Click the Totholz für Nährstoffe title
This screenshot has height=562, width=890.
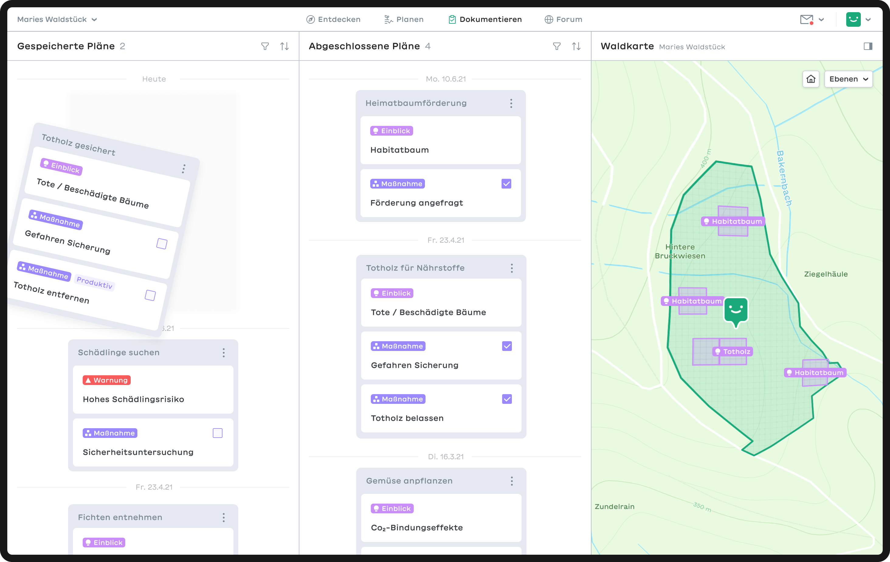(x=415, y=268)
